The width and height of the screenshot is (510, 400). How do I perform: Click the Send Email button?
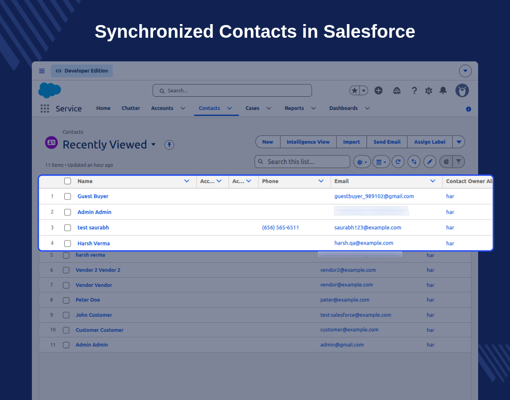pyautogui.click(x=387, y=142)
